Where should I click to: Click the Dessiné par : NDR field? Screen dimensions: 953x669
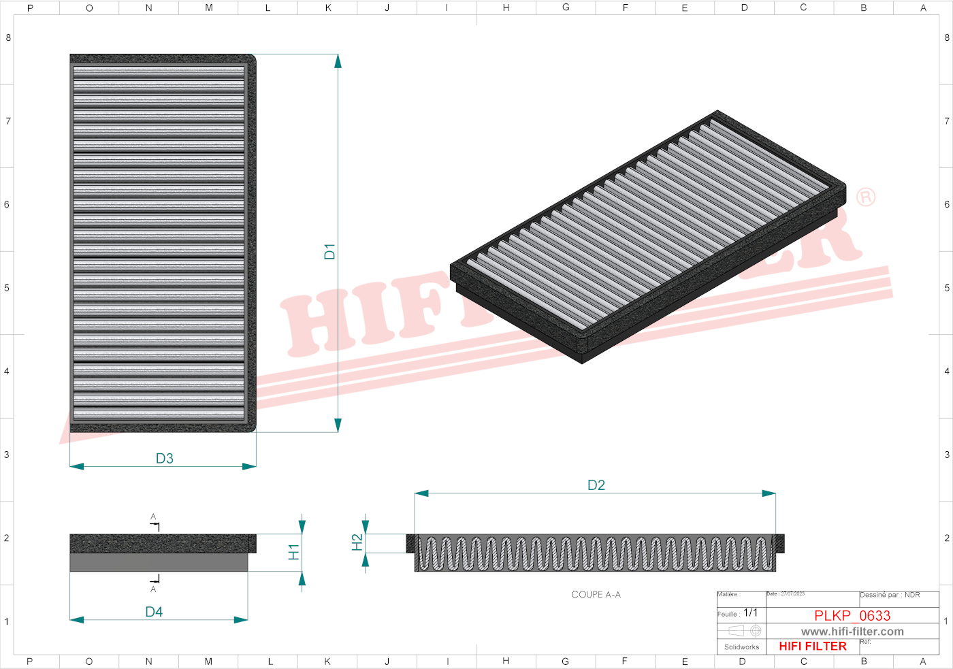click(890, 595)
